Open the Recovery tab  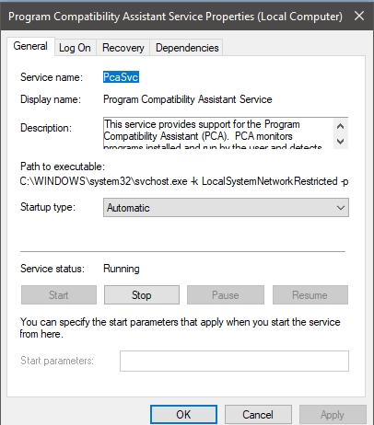click(123, 48)
